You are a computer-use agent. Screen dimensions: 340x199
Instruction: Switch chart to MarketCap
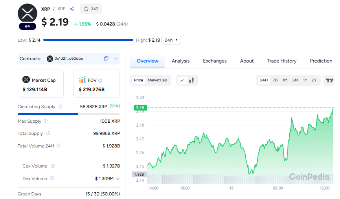tap(158, 80)
